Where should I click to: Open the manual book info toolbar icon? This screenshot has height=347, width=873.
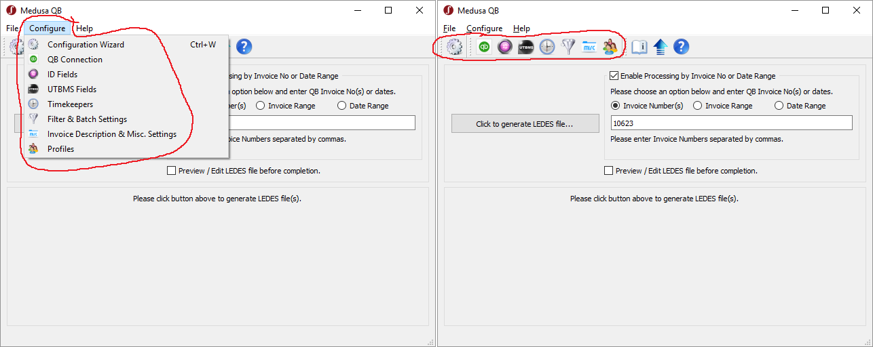639,47
